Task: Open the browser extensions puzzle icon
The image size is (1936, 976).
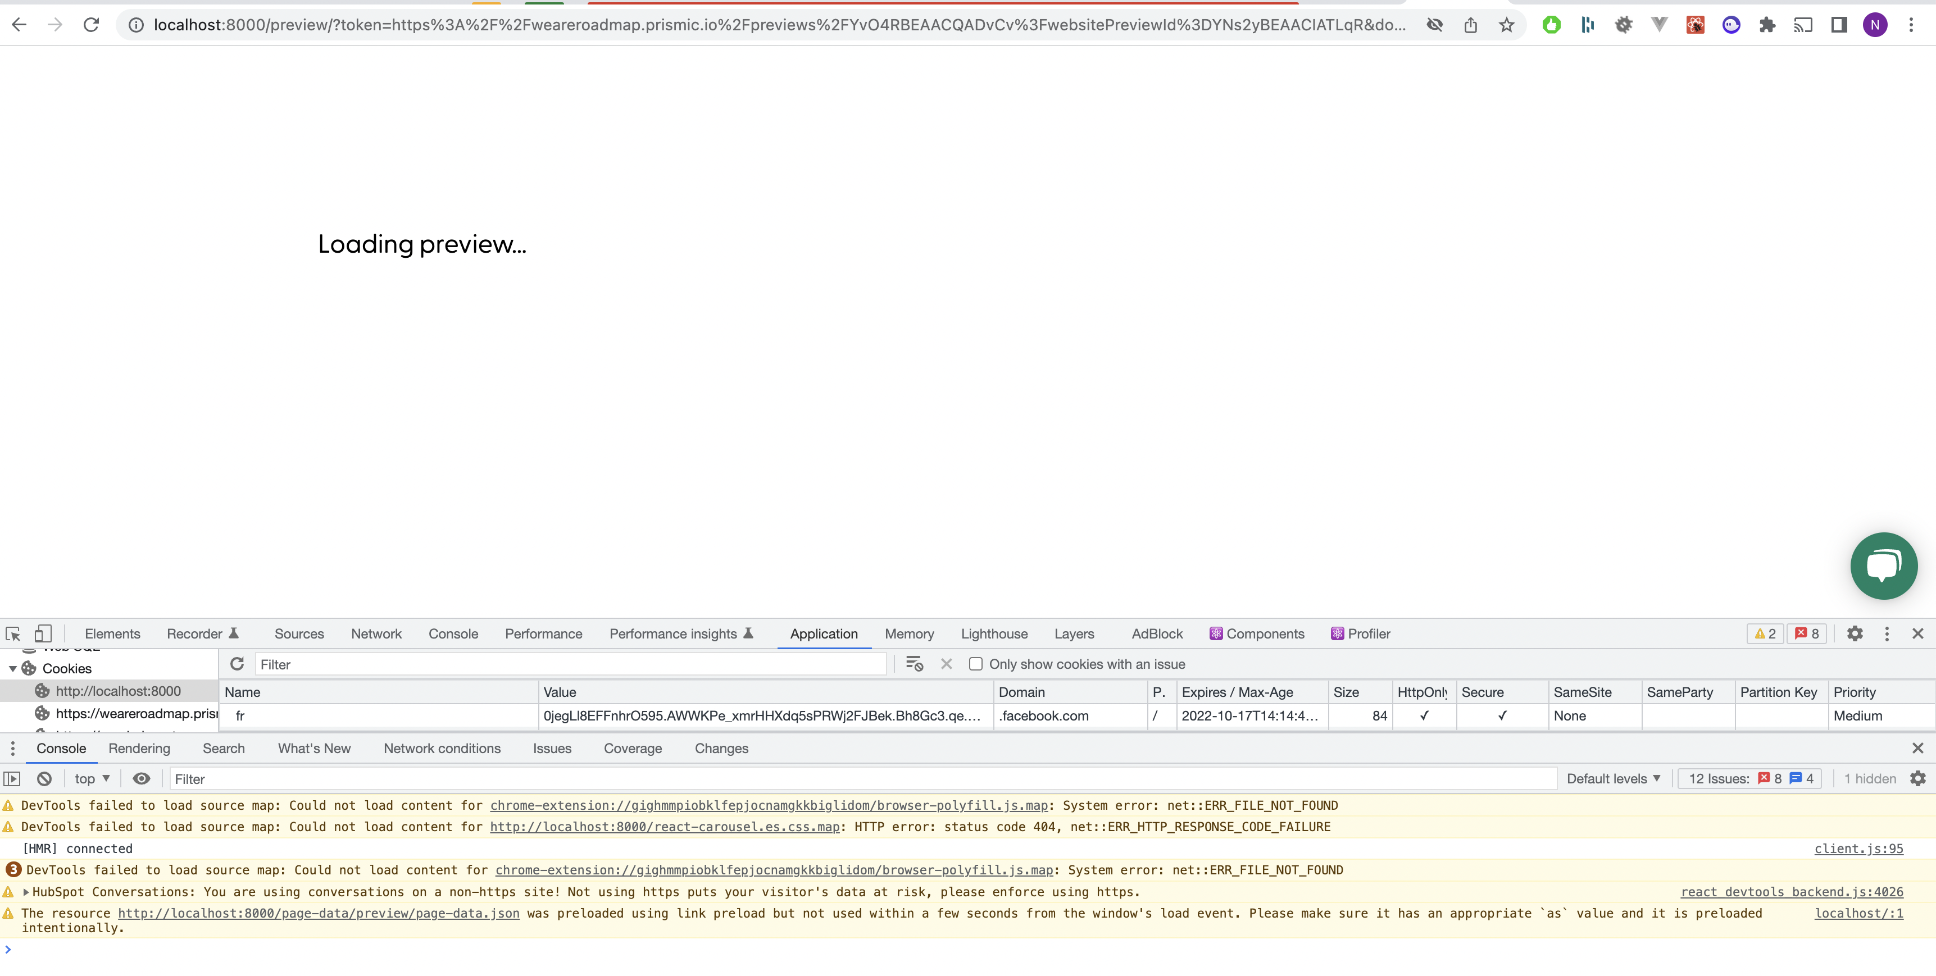Action: click(1767, 25)
